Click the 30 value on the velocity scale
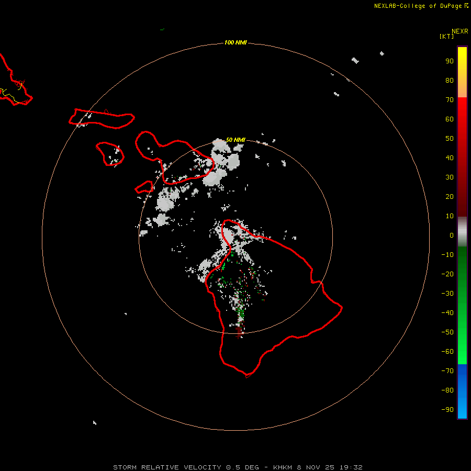 [450, 177]
